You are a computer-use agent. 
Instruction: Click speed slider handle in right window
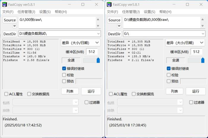203,60
